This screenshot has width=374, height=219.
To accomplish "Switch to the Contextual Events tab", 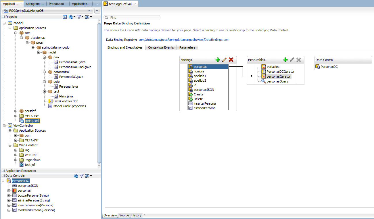I will tap(161, 47).
